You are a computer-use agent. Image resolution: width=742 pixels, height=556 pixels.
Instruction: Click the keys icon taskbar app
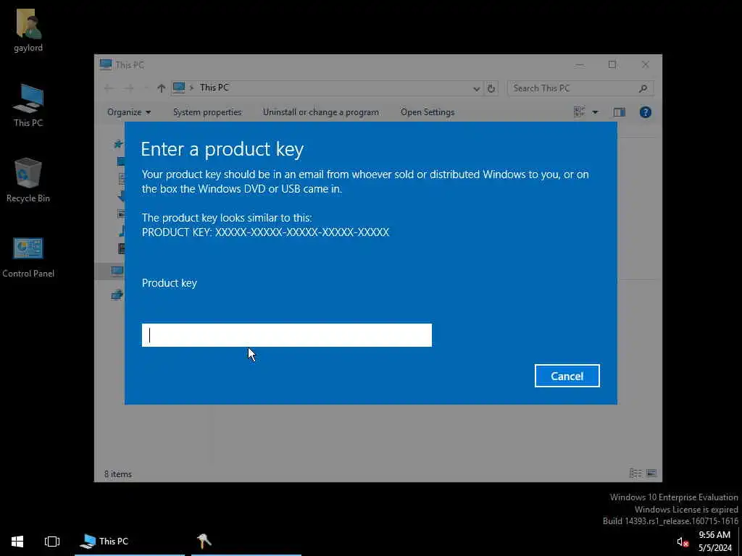(204, 542)
